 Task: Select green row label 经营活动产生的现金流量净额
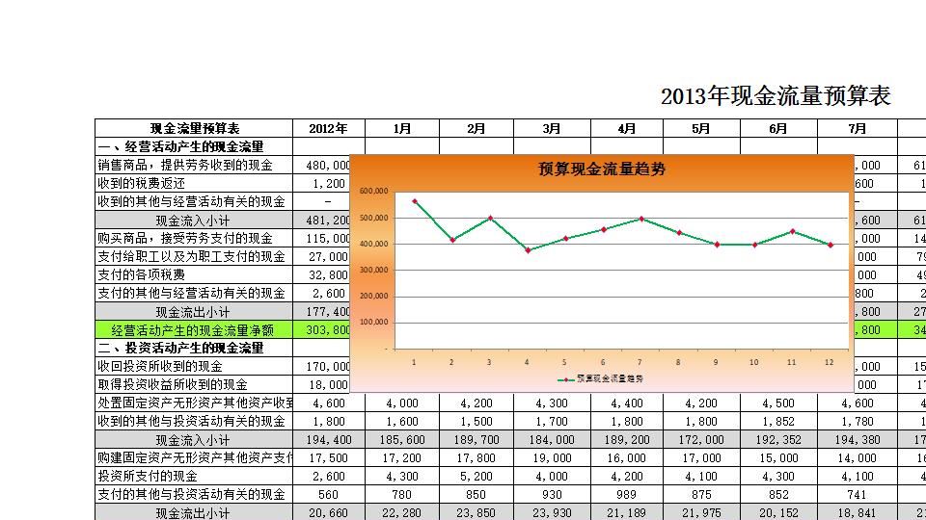click(x=193, y=330)
